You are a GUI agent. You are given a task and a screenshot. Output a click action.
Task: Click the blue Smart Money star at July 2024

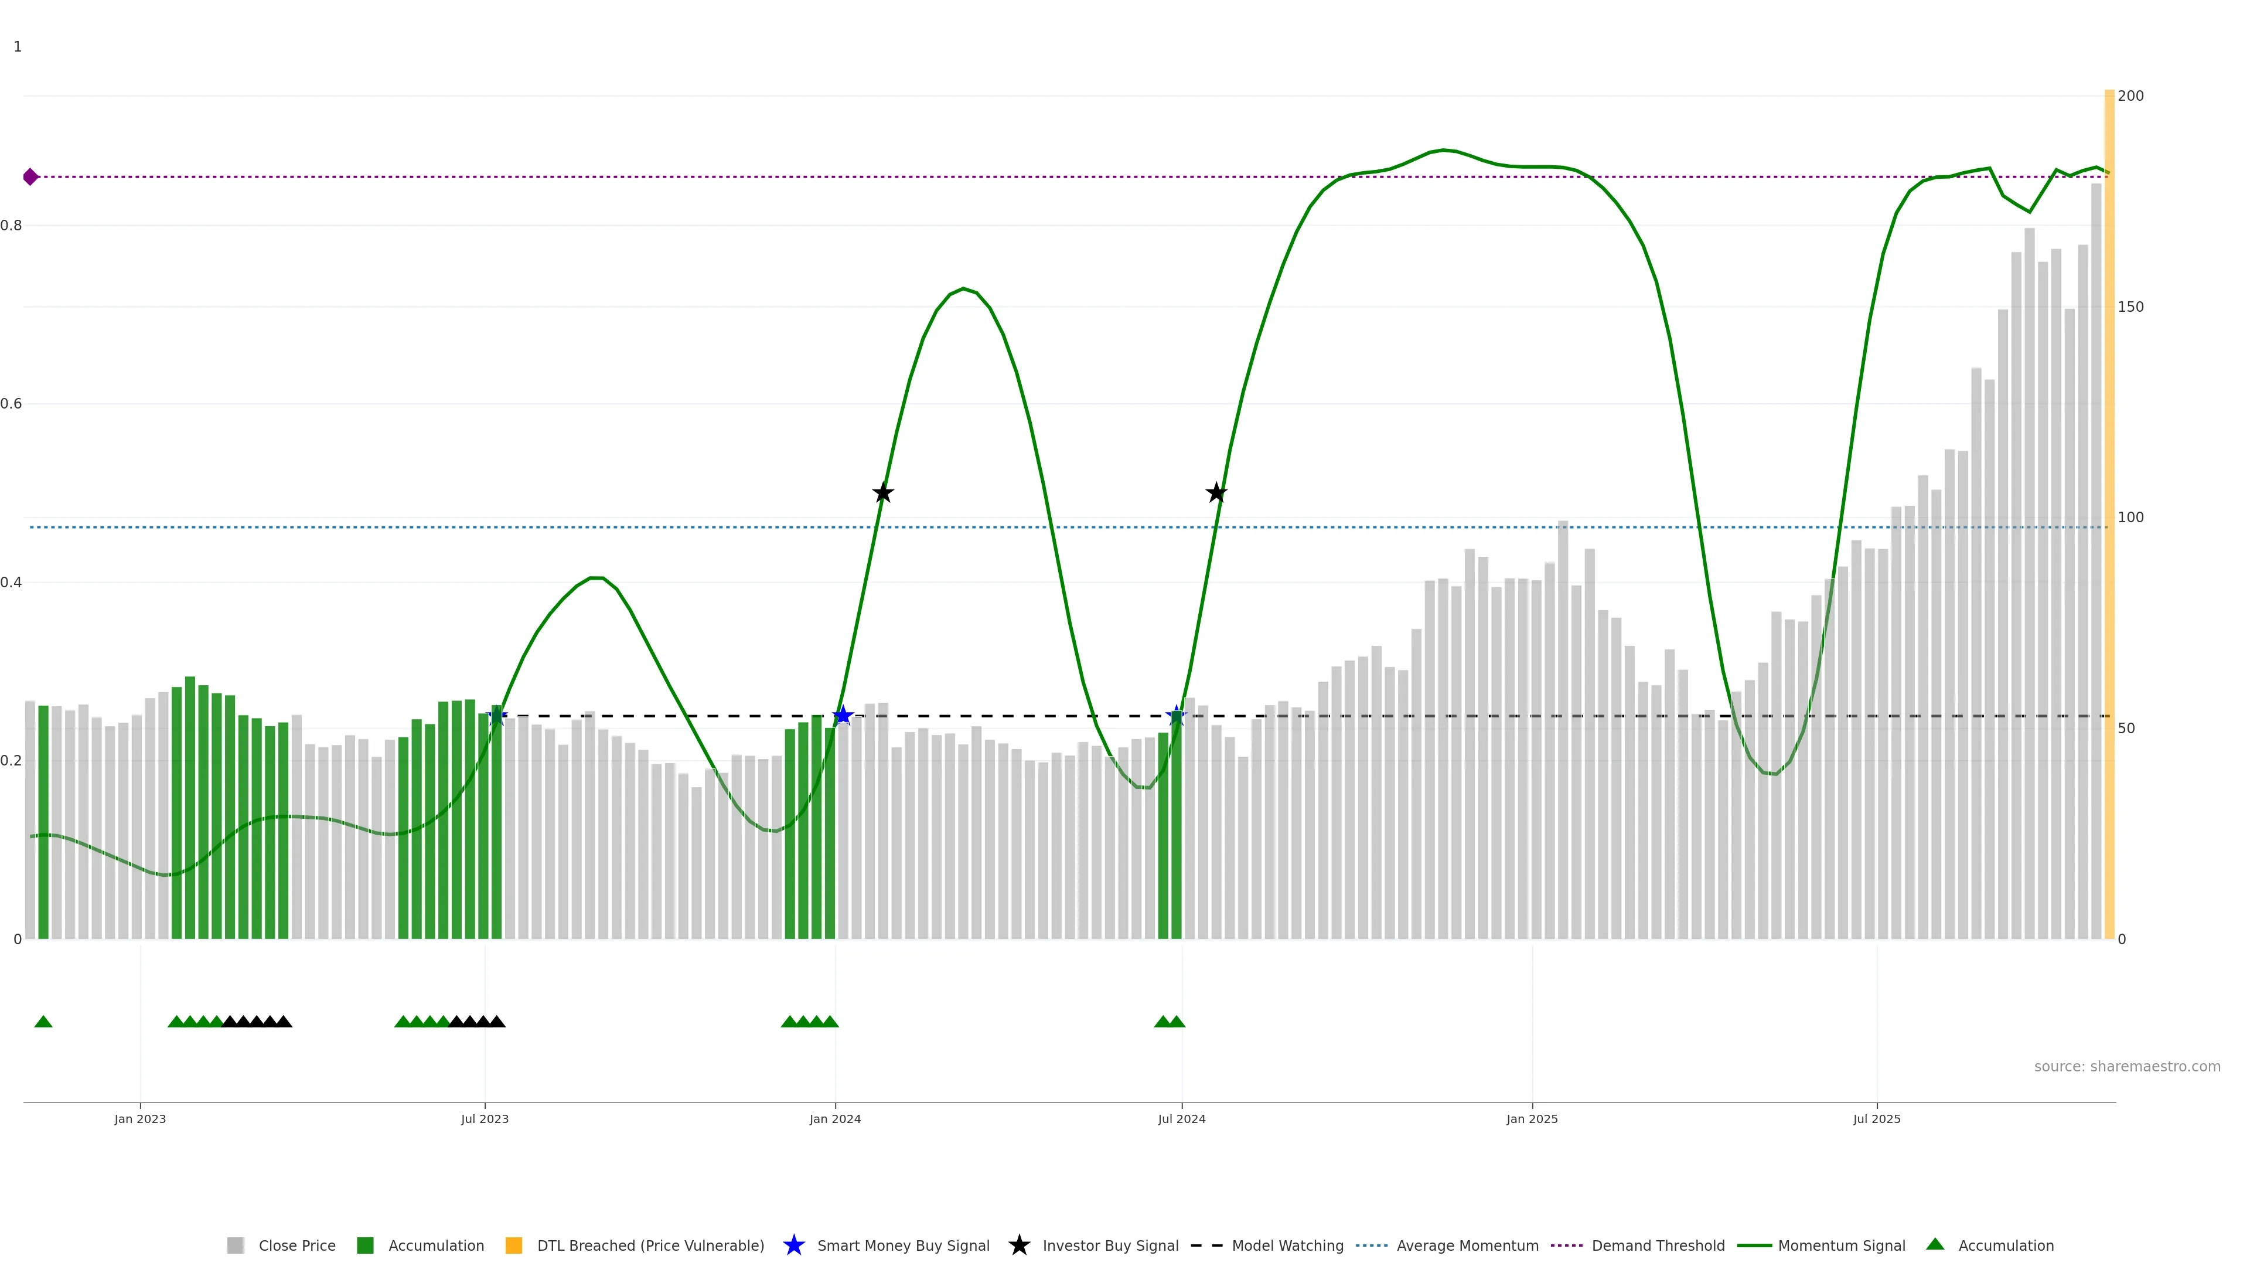(x=1177, y=716)
